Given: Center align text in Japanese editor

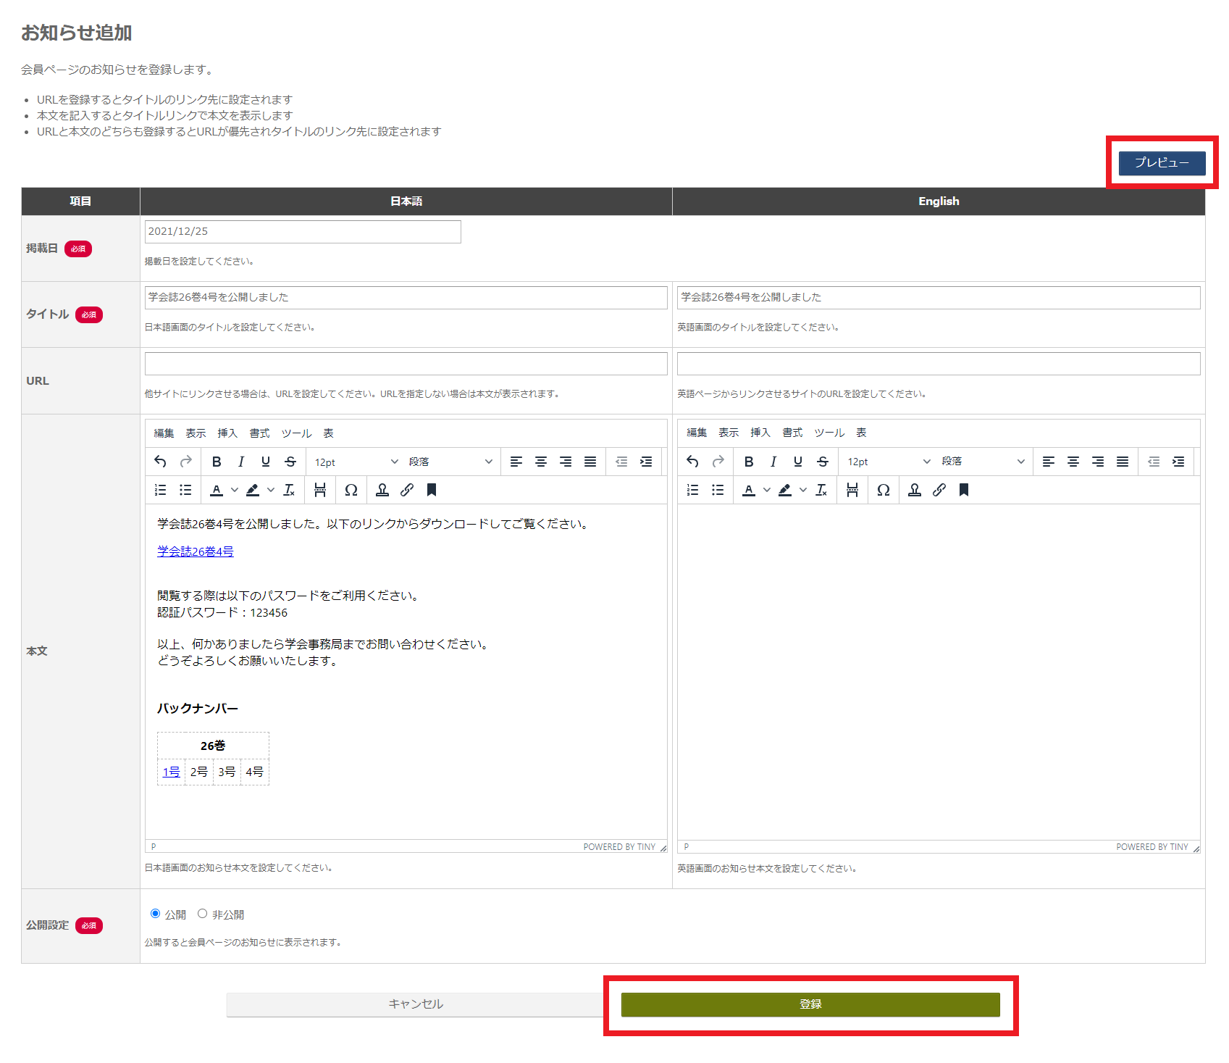Looking at the screenshot, I should click(x=541, y=462).
